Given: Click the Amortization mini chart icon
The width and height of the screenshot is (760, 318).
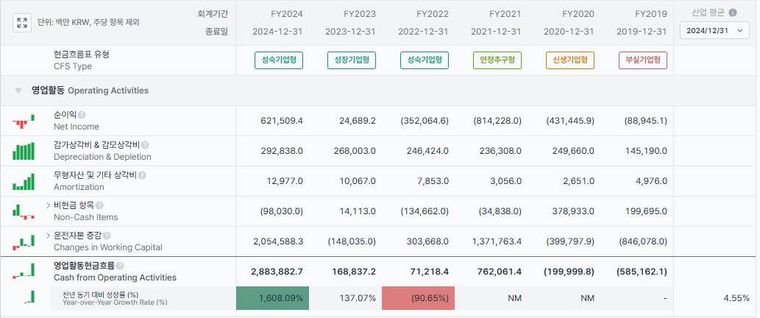Looking at the screenshot, I should coord(24,181).
